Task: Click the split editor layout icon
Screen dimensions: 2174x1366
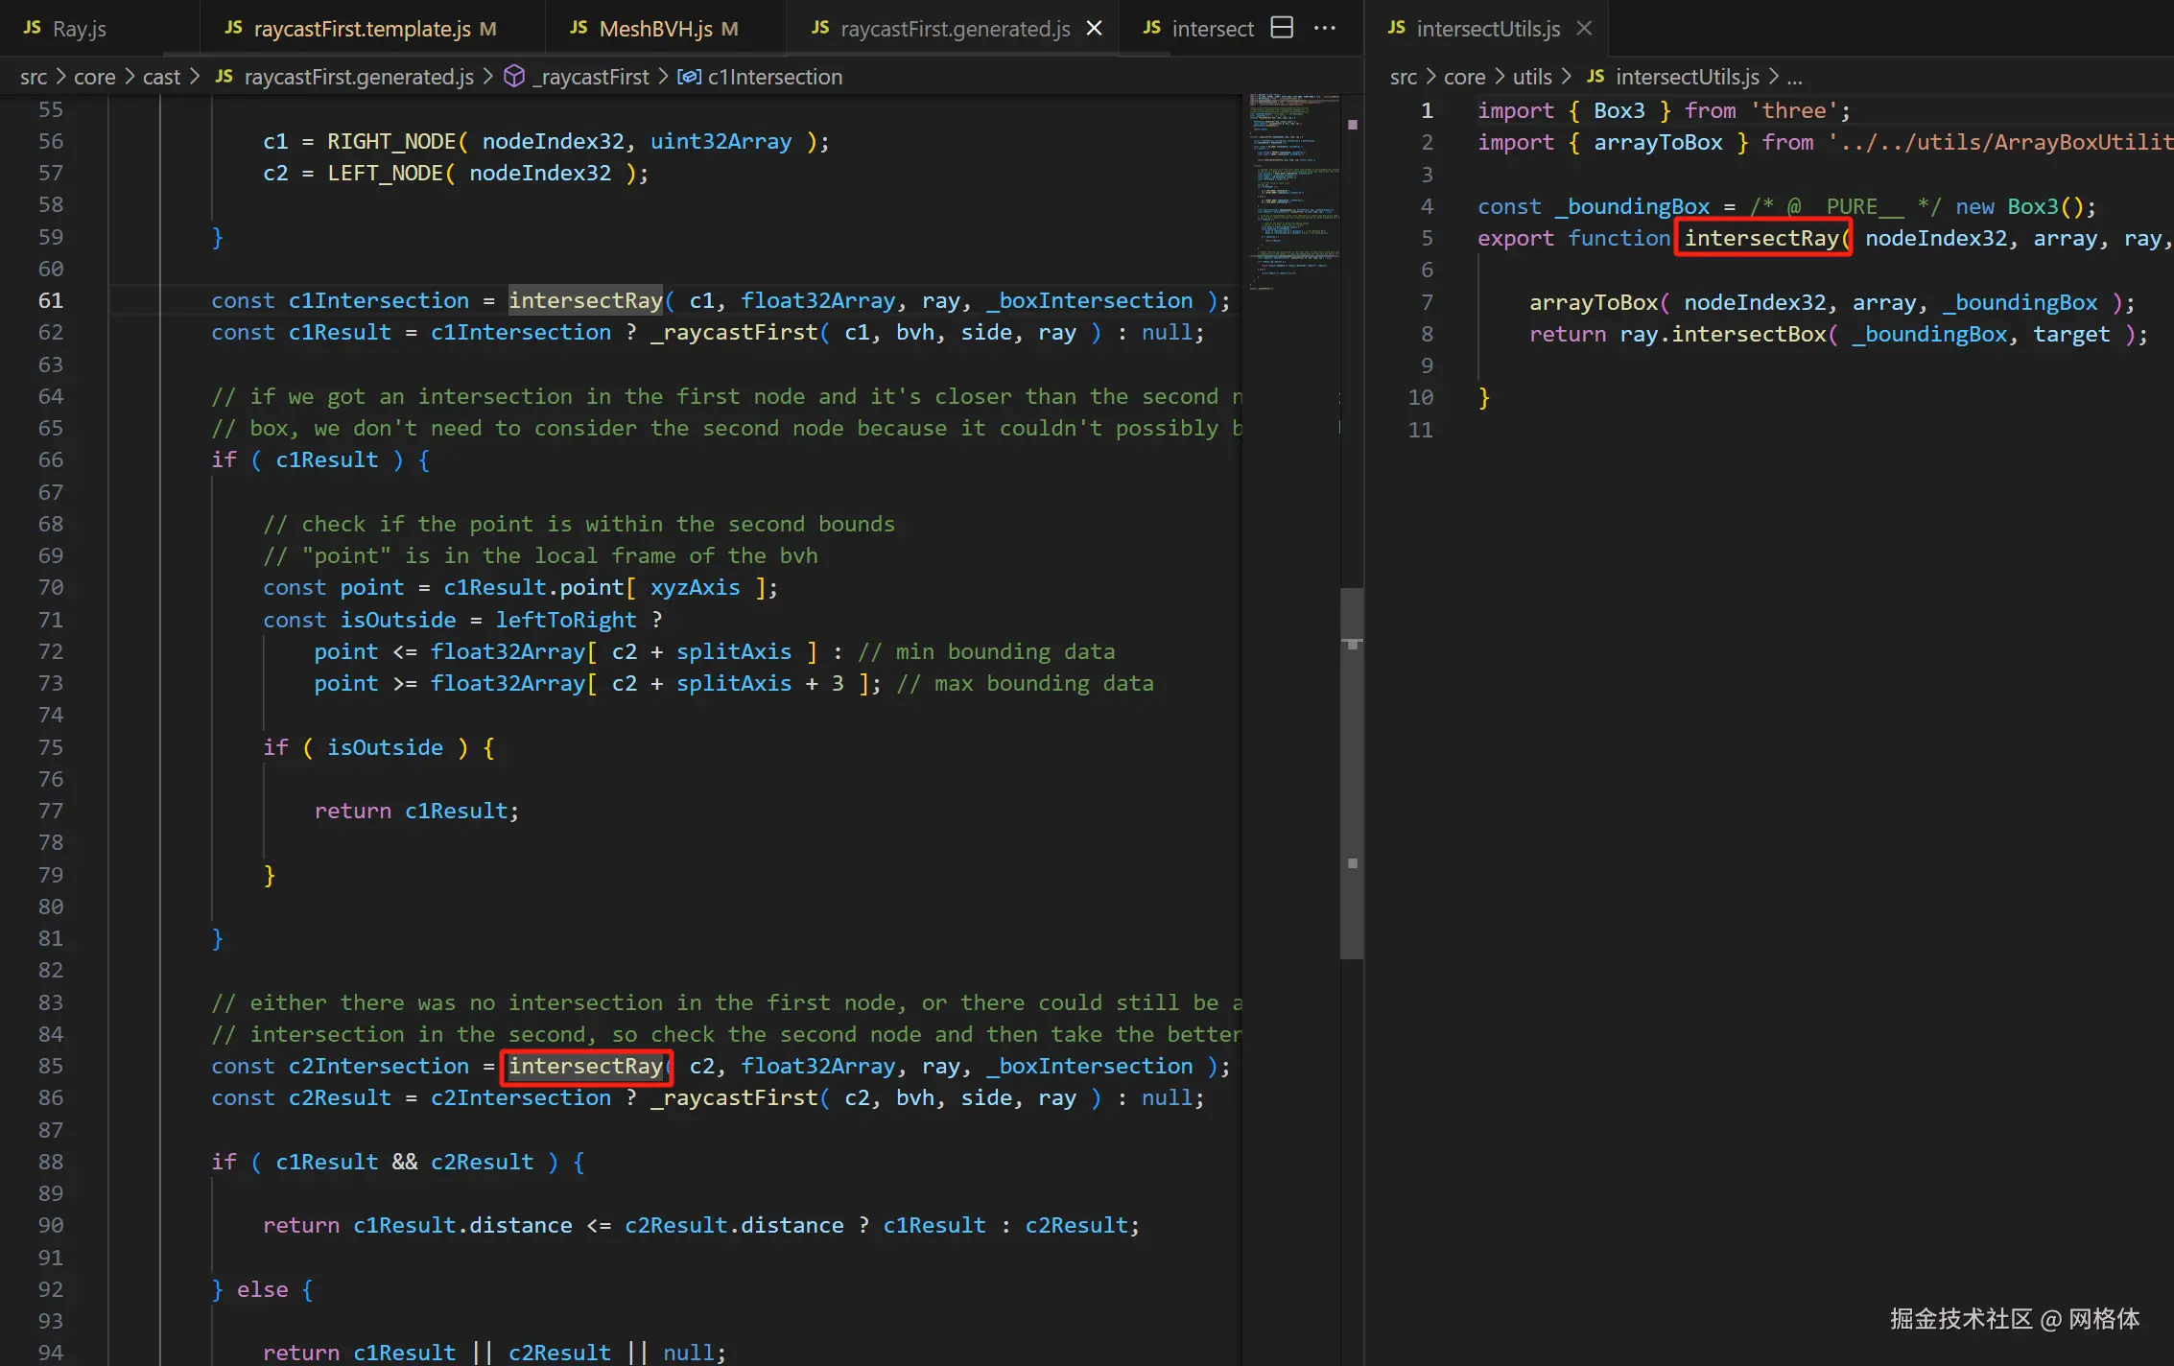Action: pyautogui.click(x=1282, y=28)
